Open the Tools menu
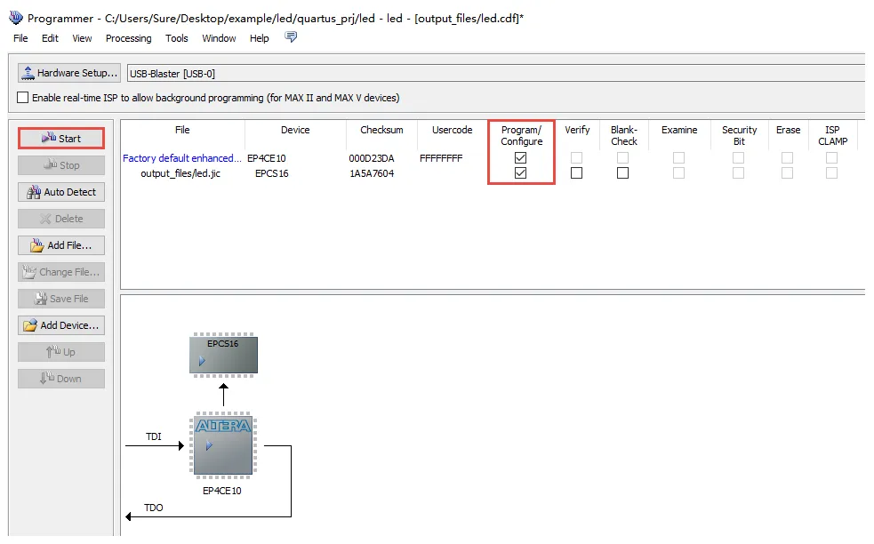 [176, 38]
